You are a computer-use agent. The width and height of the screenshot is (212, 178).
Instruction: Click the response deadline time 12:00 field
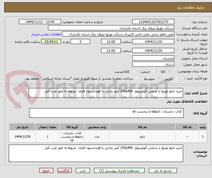click(111, 41)
